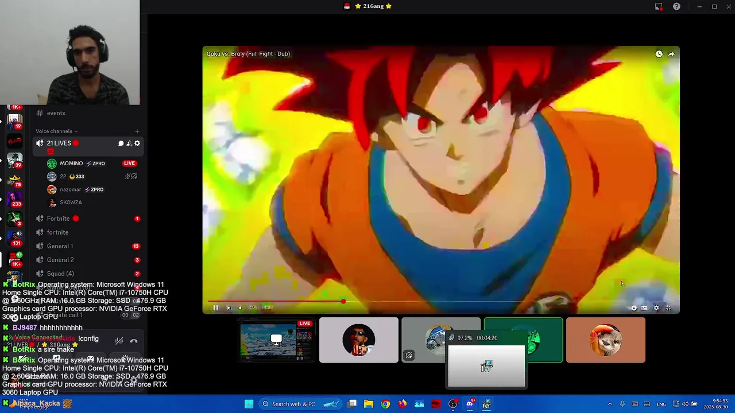Open the installer taskbar icon
This screenshot has width=735, height=413.
486,404
